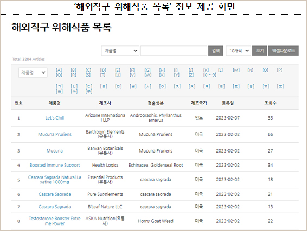This screenshot has height=231, width=307.
Task: Filter by letter [P]
Action: click(x=279, y=70)
